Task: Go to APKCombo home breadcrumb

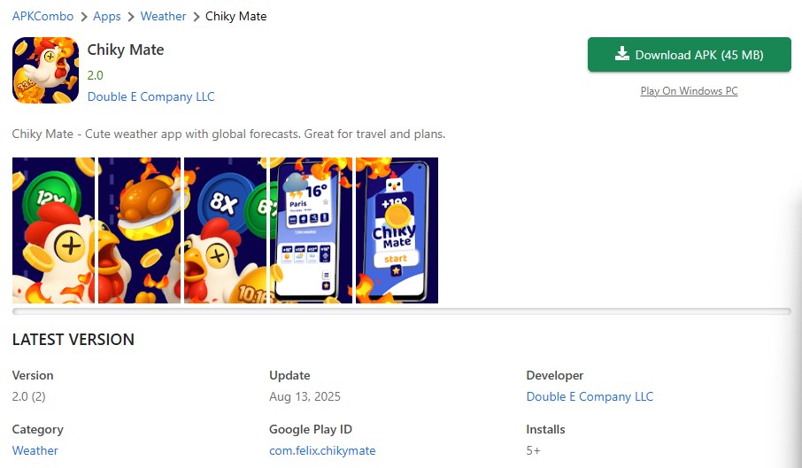Action: click(42, 16)
